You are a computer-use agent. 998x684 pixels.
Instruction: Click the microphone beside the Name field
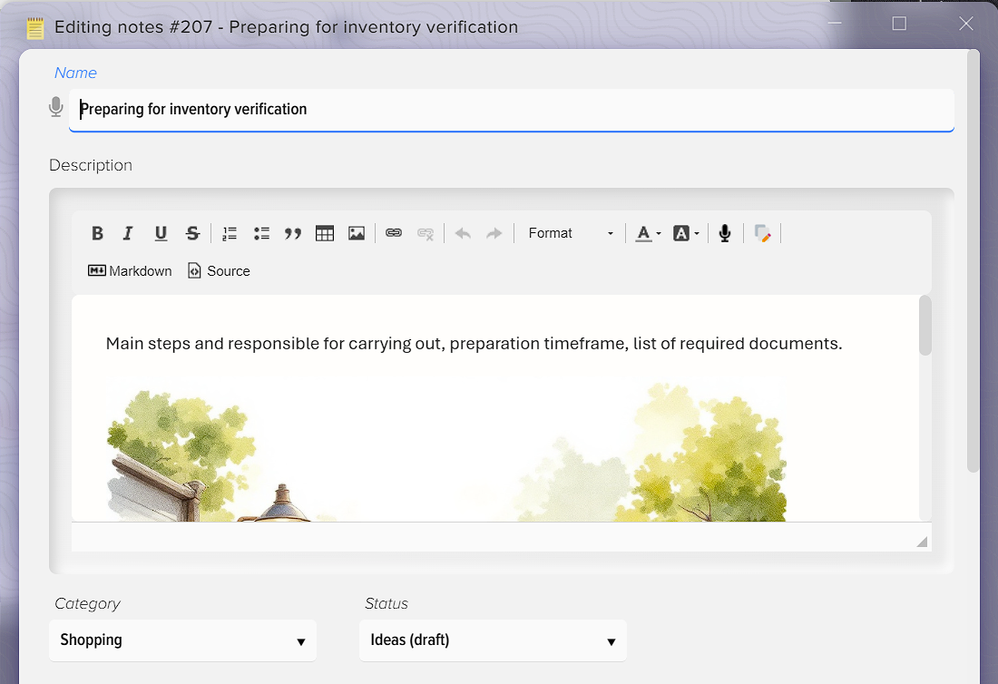click(x=56, y=108)
